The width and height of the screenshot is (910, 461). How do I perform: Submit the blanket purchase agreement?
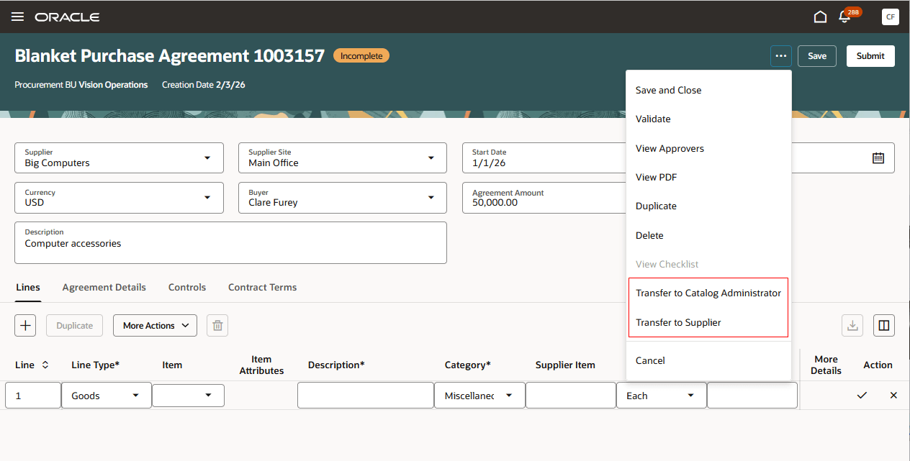point(870,55)
